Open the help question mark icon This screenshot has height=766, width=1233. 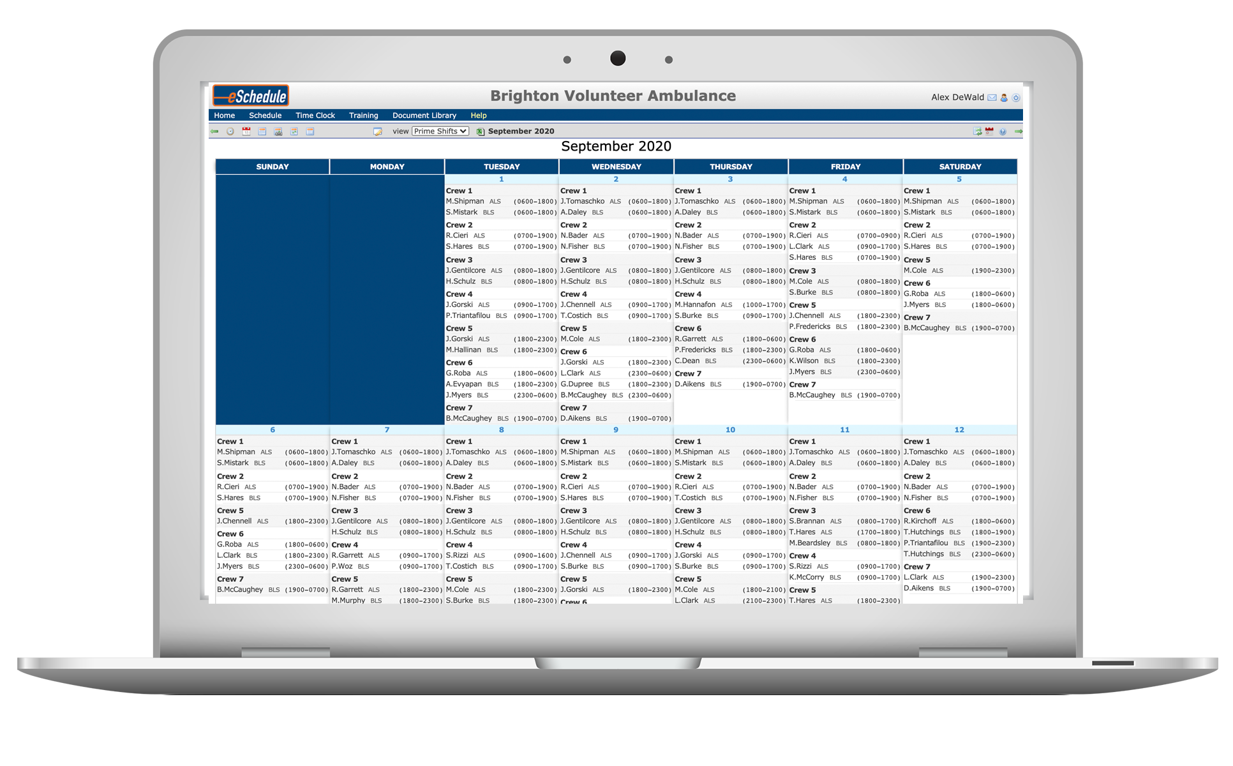[1003, 131]
